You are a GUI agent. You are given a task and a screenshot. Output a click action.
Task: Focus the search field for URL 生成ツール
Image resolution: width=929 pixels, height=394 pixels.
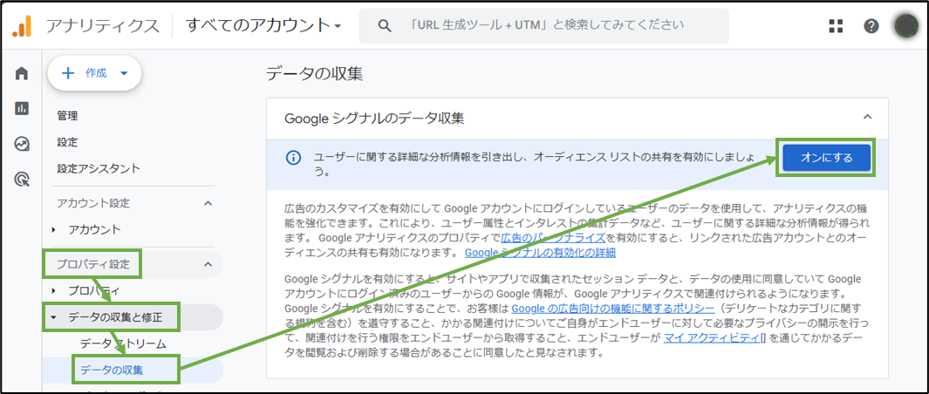click(543, 25)
